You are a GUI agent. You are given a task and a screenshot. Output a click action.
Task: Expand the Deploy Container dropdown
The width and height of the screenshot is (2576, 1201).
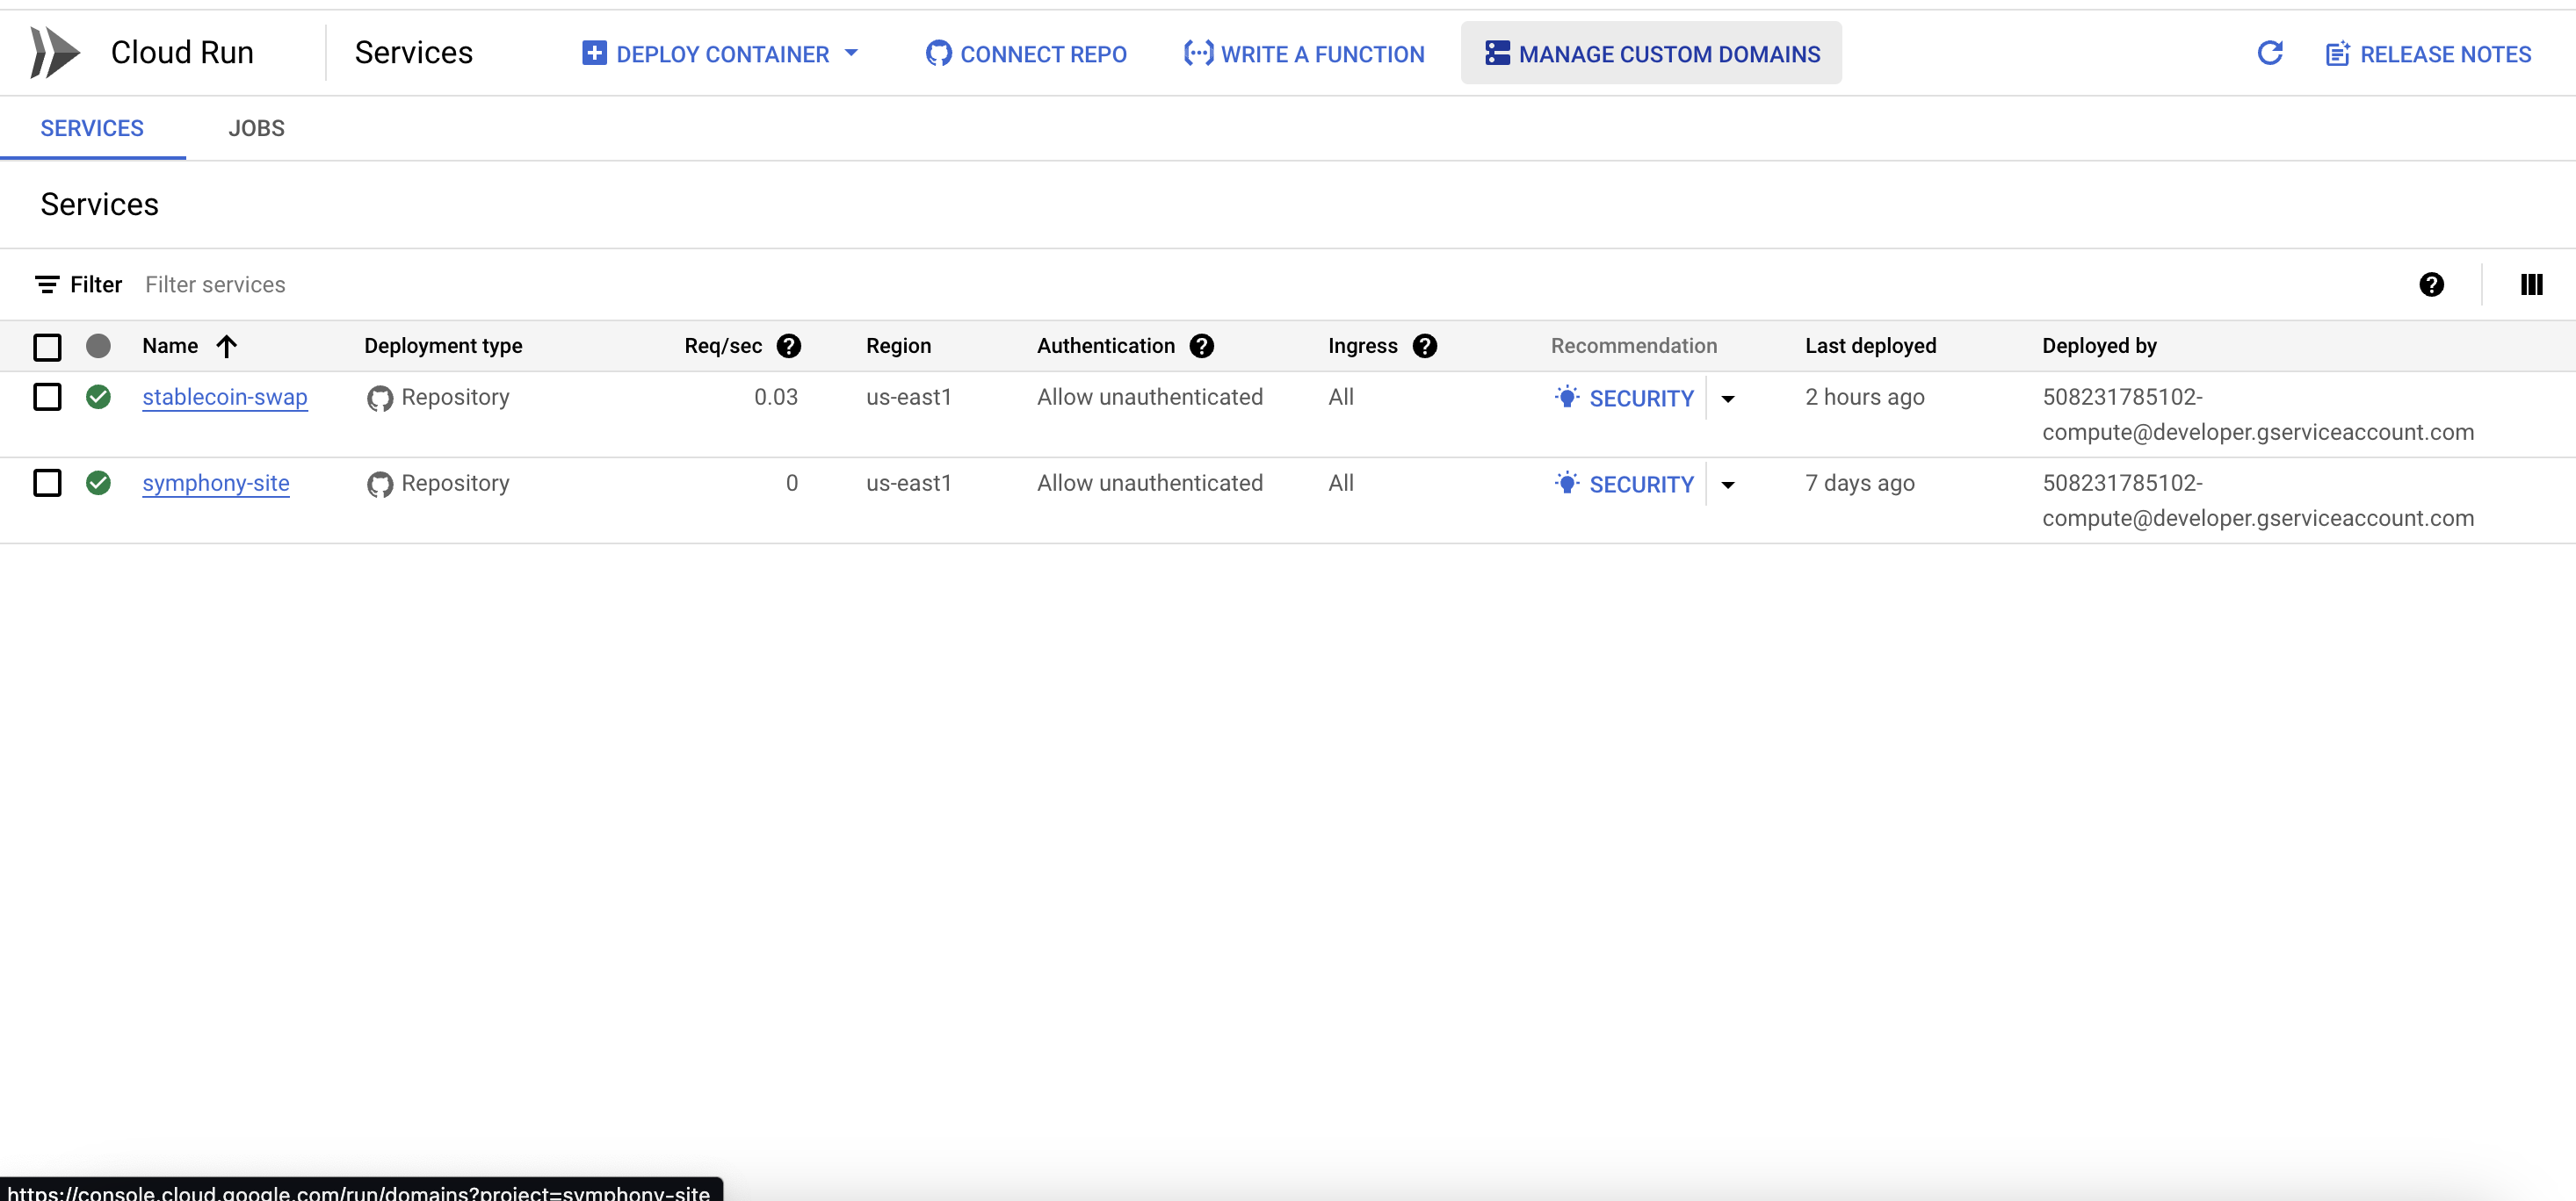coord(851,53)
